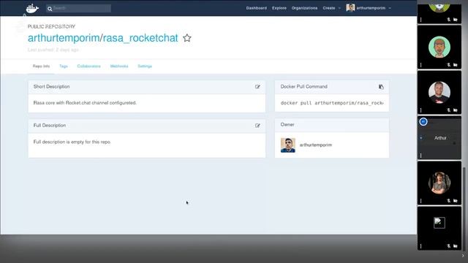468x263 pixels.
Task: Click the blue speaking indicator on Arthur's tile
Action: (x=423, y=122)
